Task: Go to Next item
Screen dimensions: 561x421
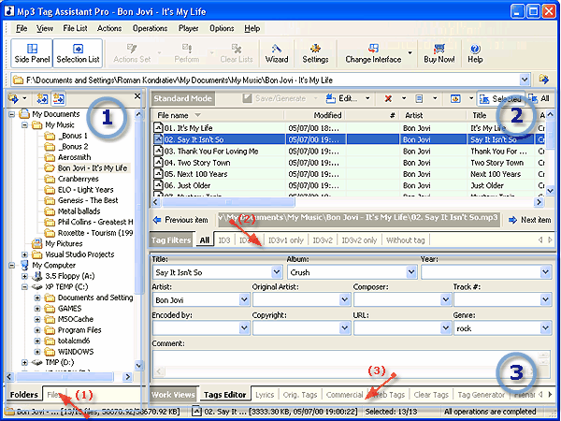Action: [530, 220]
